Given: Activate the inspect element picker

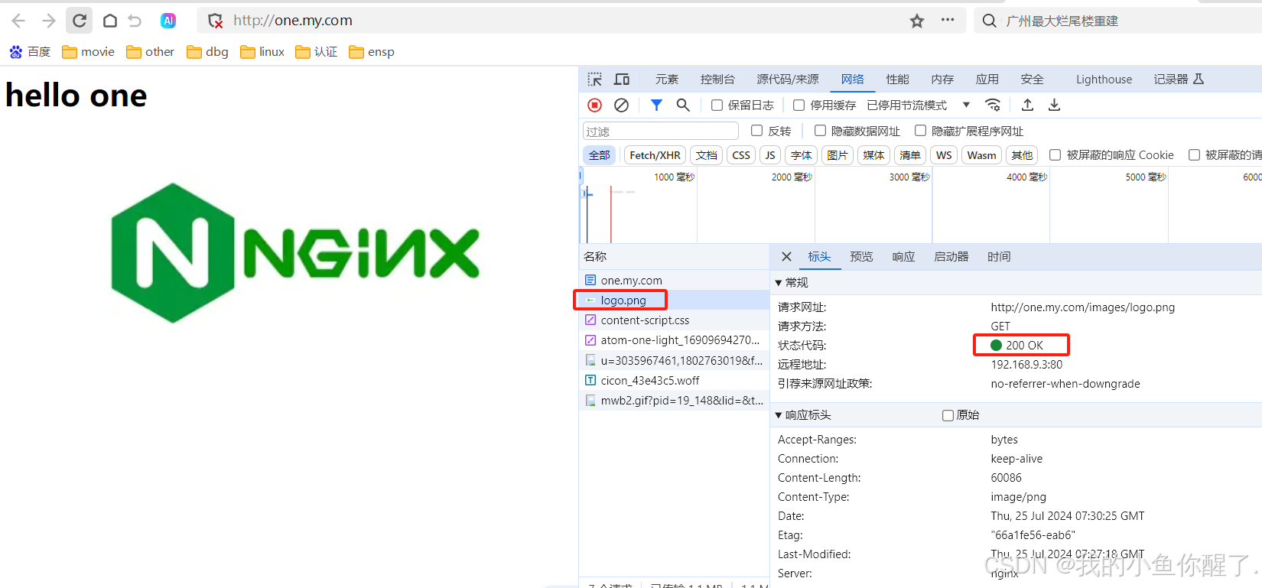Looking at the screenshot, I should coord(595,80).
